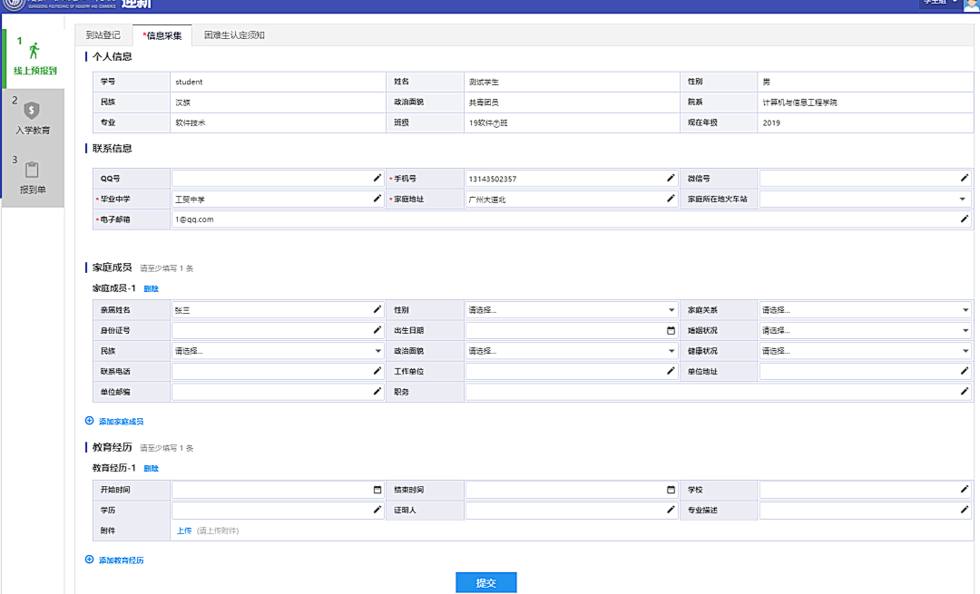Click edit pencil in 家庭地址 field
Image resolution: width=980 pixels, height=594 pixels.
[671, 199]
